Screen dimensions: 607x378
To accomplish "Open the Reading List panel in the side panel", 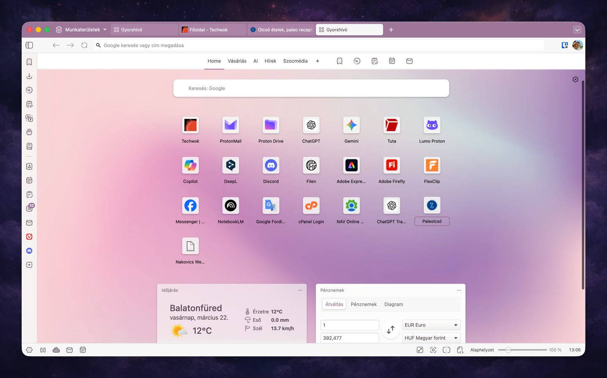I will [29, 146].
